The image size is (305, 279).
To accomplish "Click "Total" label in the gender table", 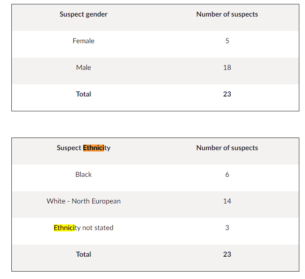I will click(x=83, y=94).
